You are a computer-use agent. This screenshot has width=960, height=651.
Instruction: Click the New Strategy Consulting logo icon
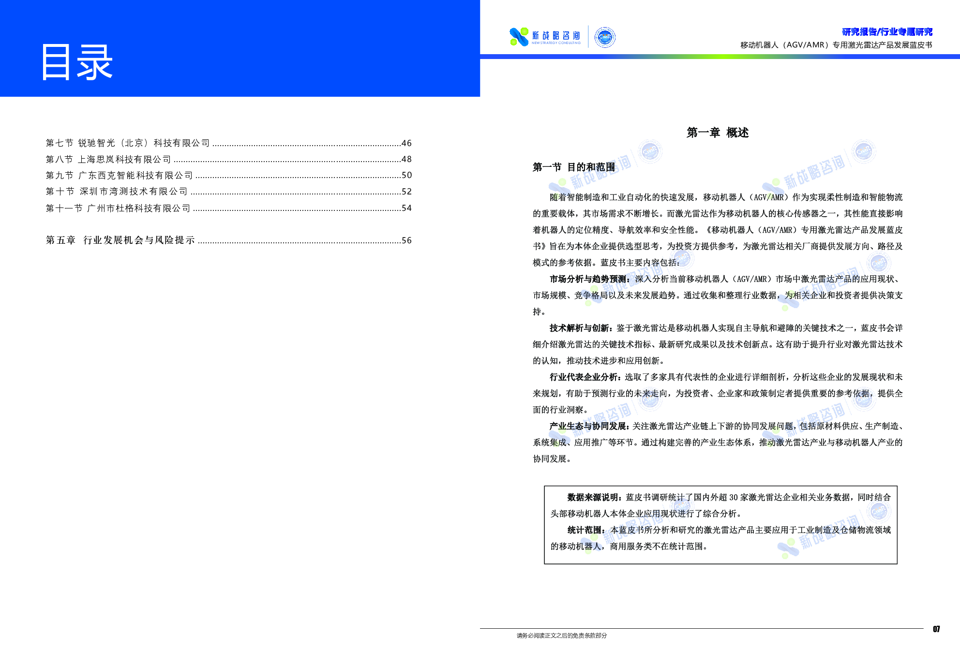click(519, 37)
